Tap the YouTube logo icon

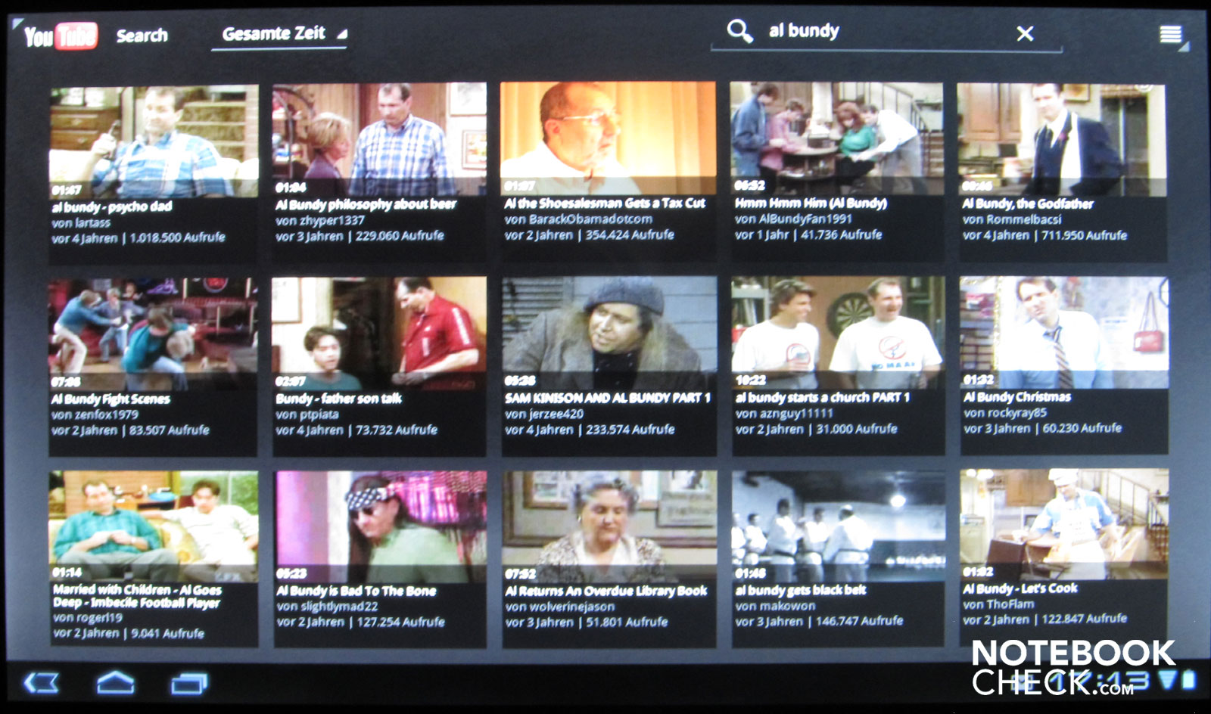[x=61, y=36]
